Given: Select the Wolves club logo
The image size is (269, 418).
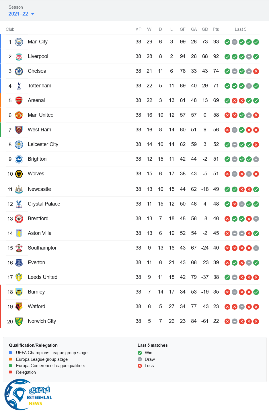Looking at the screenshot, I should [x=19, y=174].
